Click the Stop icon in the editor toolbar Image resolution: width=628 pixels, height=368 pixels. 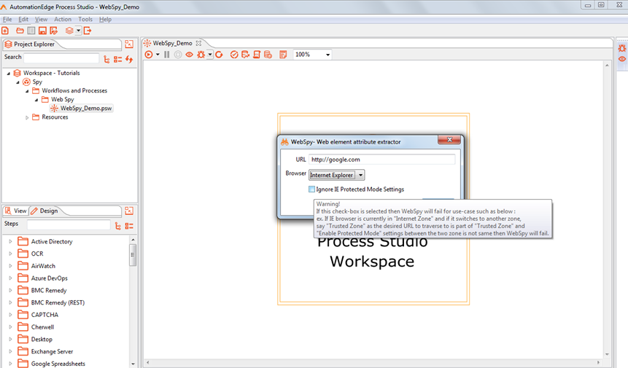pyautogui.click(x=178, y=55)
